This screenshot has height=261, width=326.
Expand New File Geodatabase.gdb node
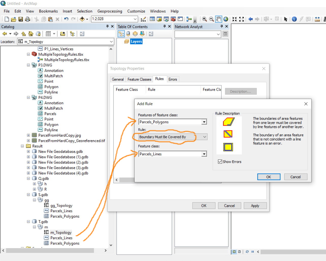pyautogui.click(x=28, y=152)
